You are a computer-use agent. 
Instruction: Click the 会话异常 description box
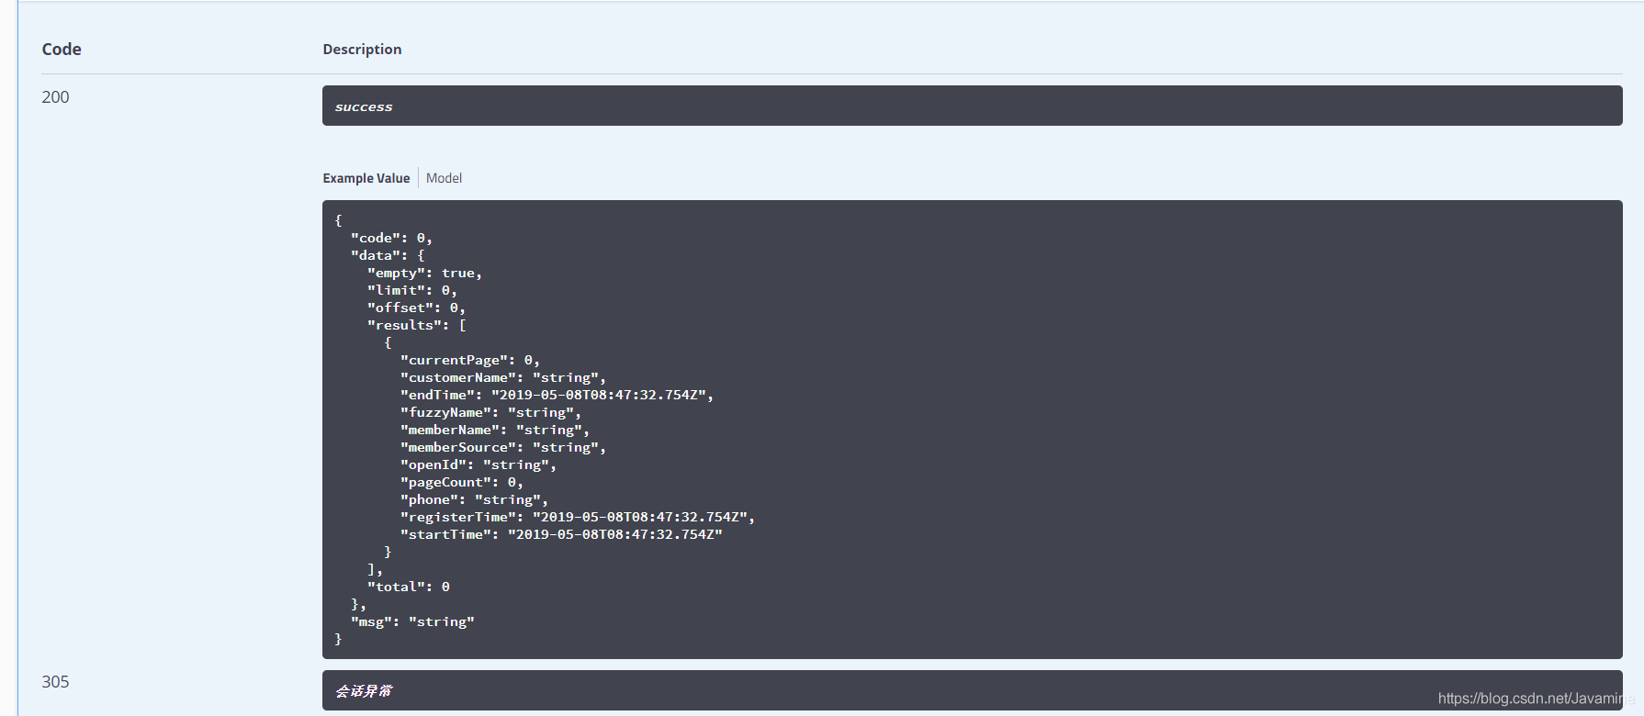(x=972, y=690)
